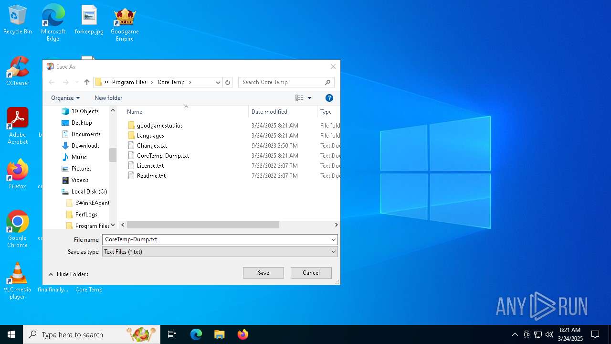The height and width of the screenshot is (344, 611).
Task: Select Changes.txt file
Action: pos(147,146)
